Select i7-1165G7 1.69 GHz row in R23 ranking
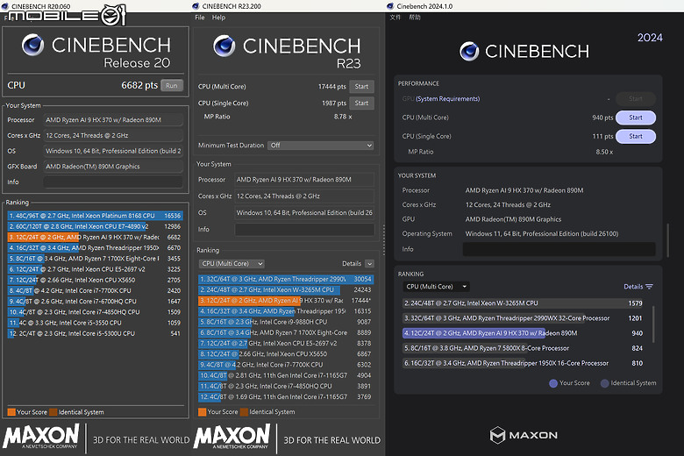Screen dimensions: 684x456 pos(286,396)
